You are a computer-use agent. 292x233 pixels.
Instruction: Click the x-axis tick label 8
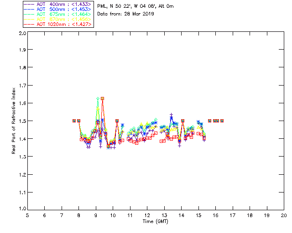point(79,215)
